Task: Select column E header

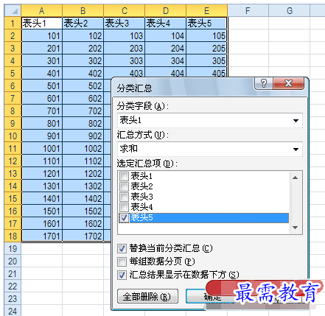Action: (207, 11)
